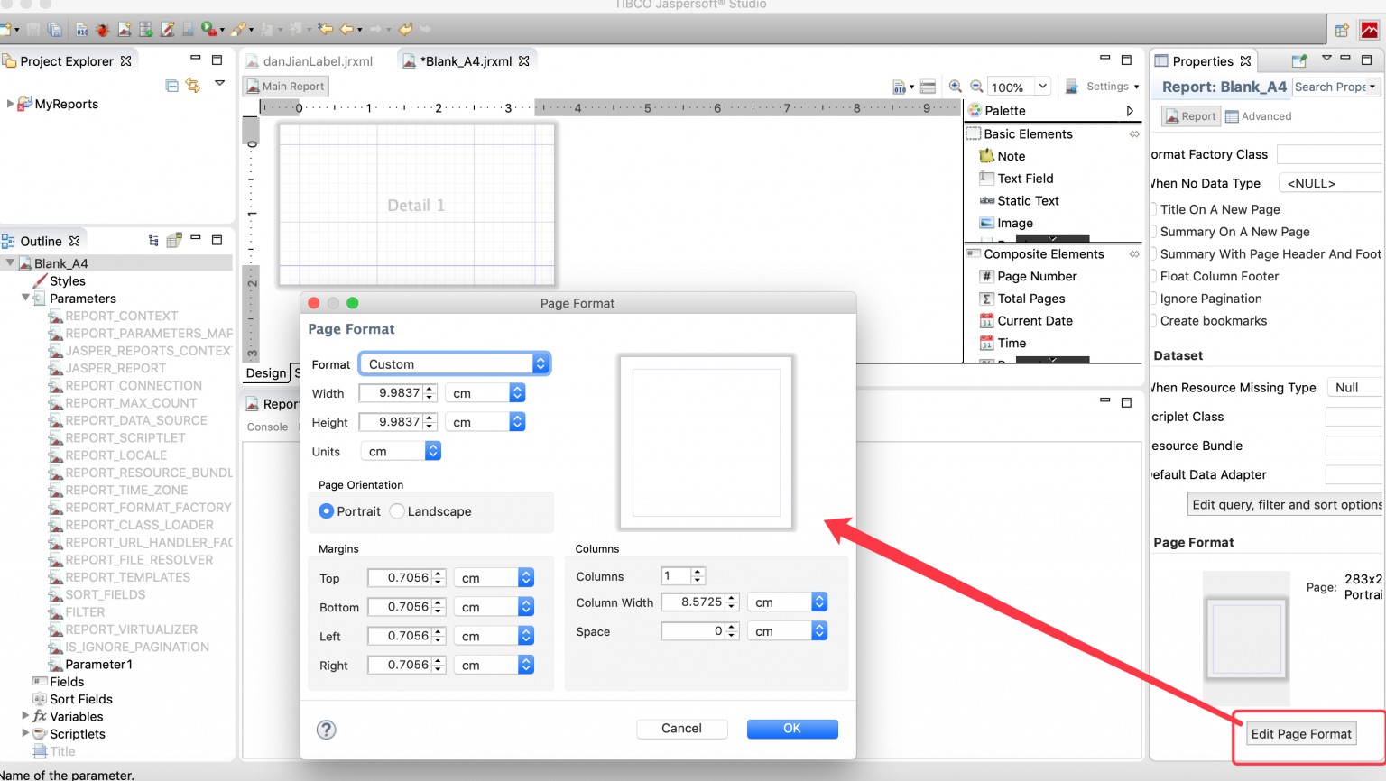Select the Landscape orientation option
The width and height of the screenshot is (1386, 781).
coord(397,511)
